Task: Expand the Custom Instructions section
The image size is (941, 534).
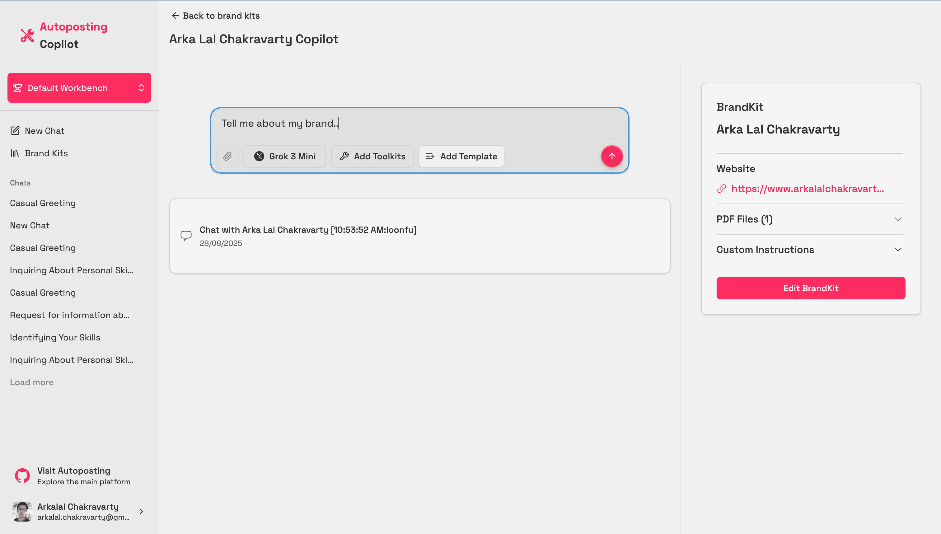Action: 809,249
